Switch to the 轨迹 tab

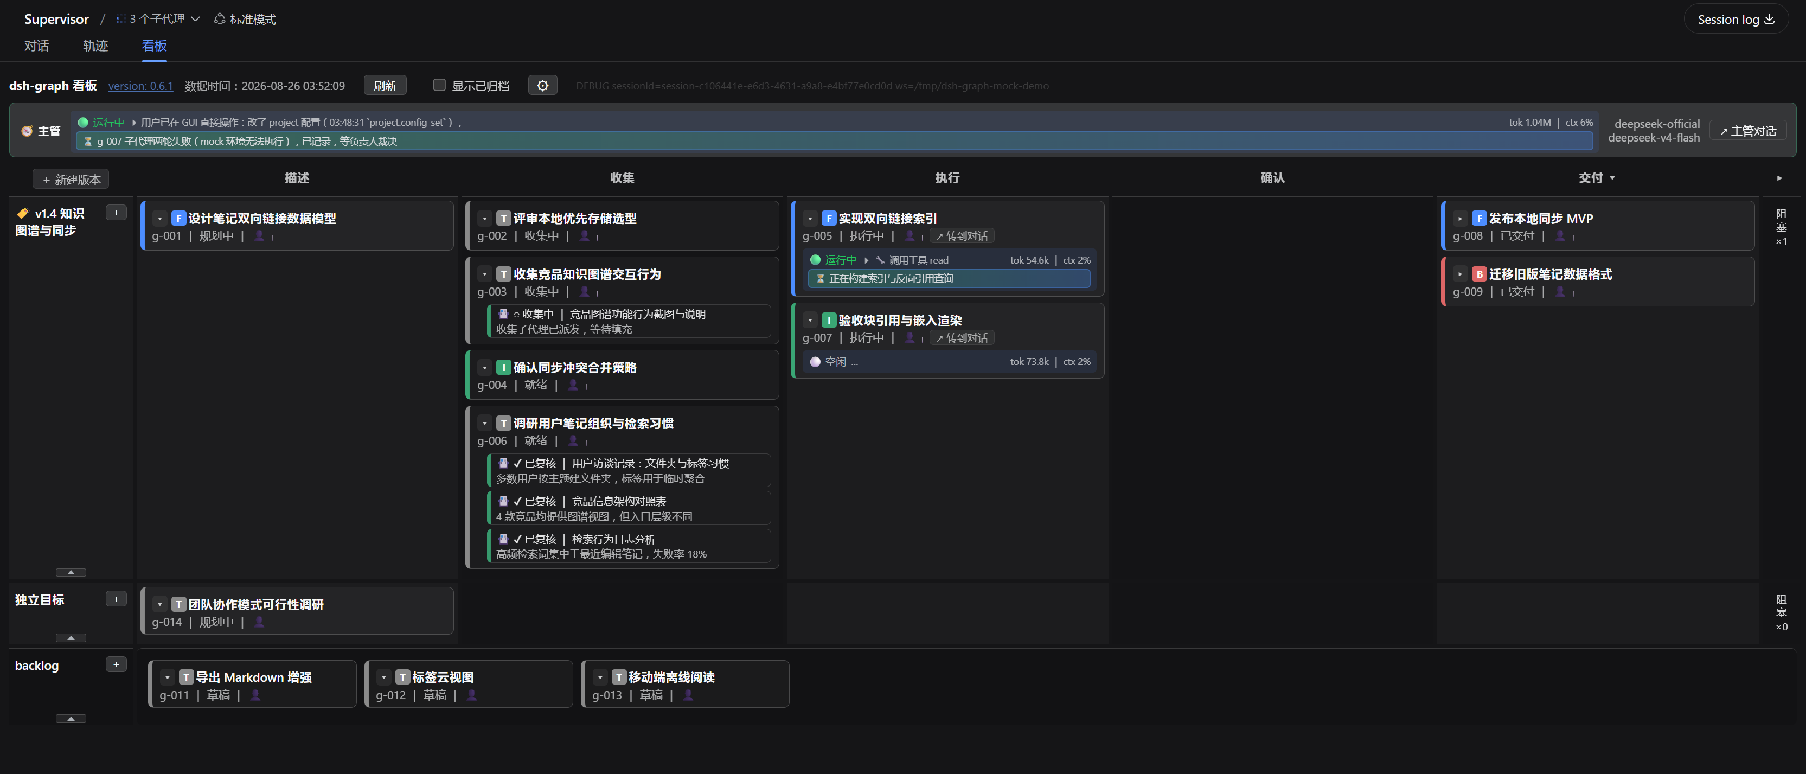pyautogui.click(x=95, y=46)
